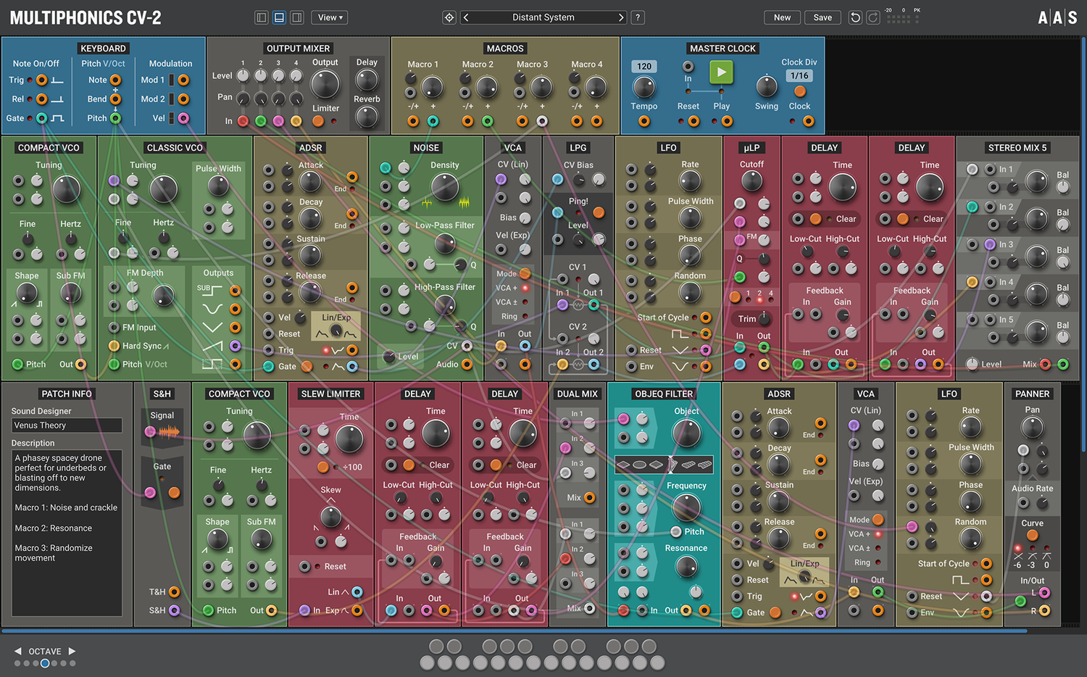Go to the next preset arrow
1087x677 pixels.
621,17
